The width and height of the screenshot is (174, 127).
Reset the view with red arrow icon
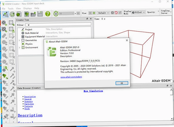point(116,13)
